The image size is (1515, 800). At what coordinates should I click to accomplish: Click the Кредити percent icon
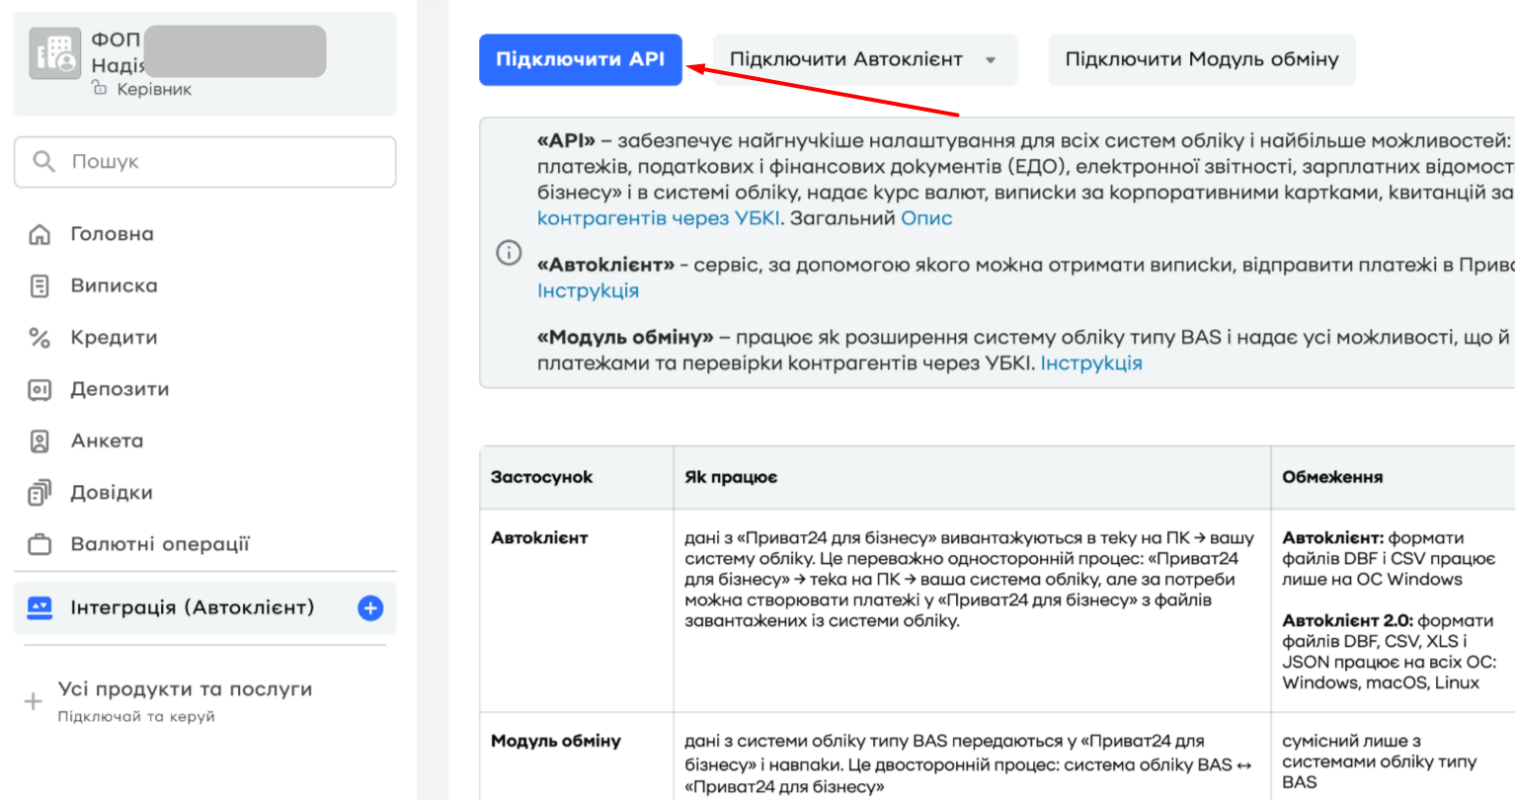click(x=40, y=338)
